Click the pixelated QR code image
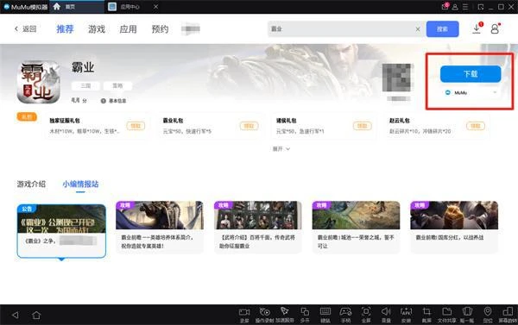The image size is (518, 325). pos(396,78)
